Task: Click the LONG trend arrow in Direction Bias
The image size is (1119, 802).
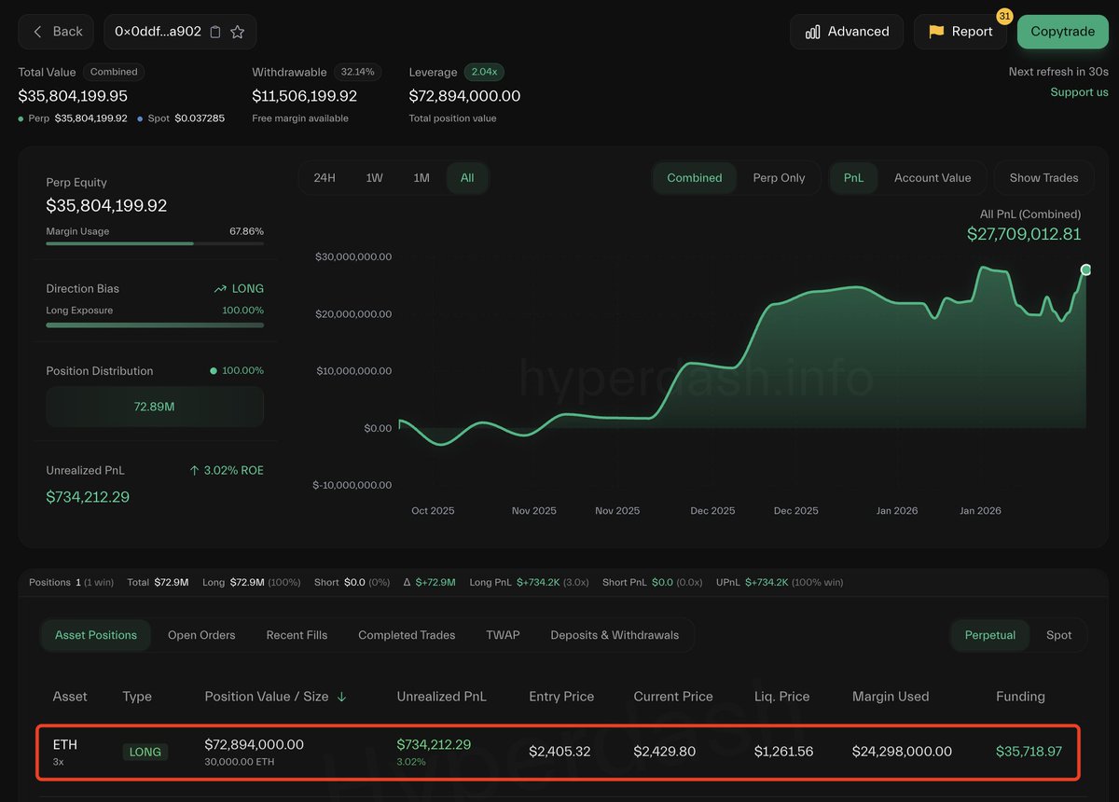Action: click(220, 288)
